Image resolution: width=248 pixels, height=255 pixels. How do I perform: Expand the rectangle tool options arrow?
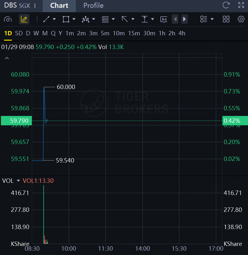pos(74,19)
